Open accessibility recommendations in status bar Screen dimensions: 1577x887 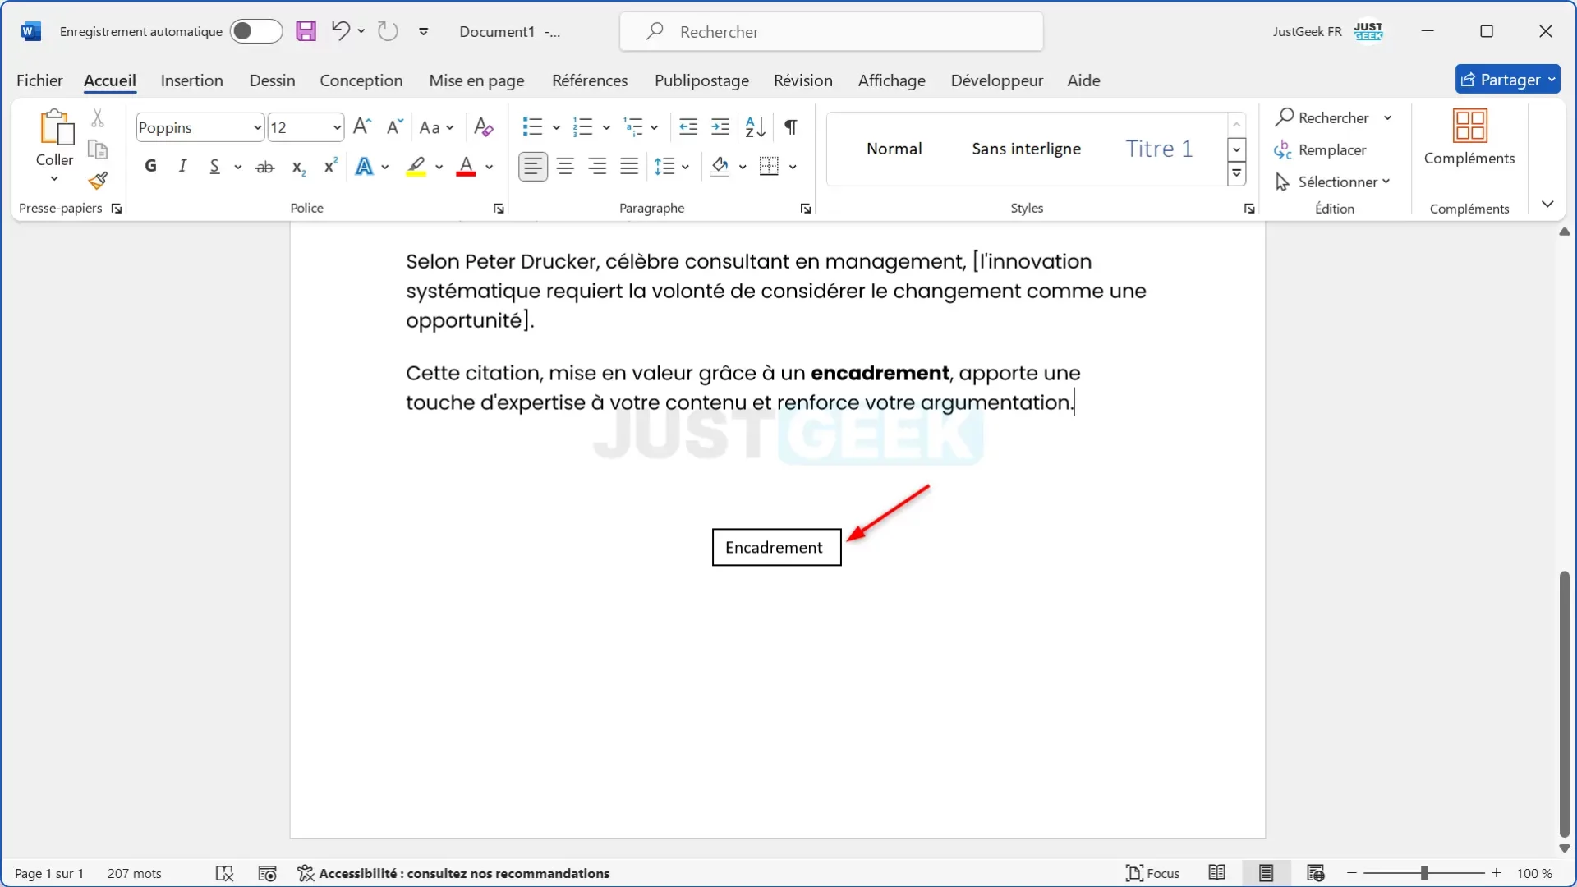pos(453,873)
